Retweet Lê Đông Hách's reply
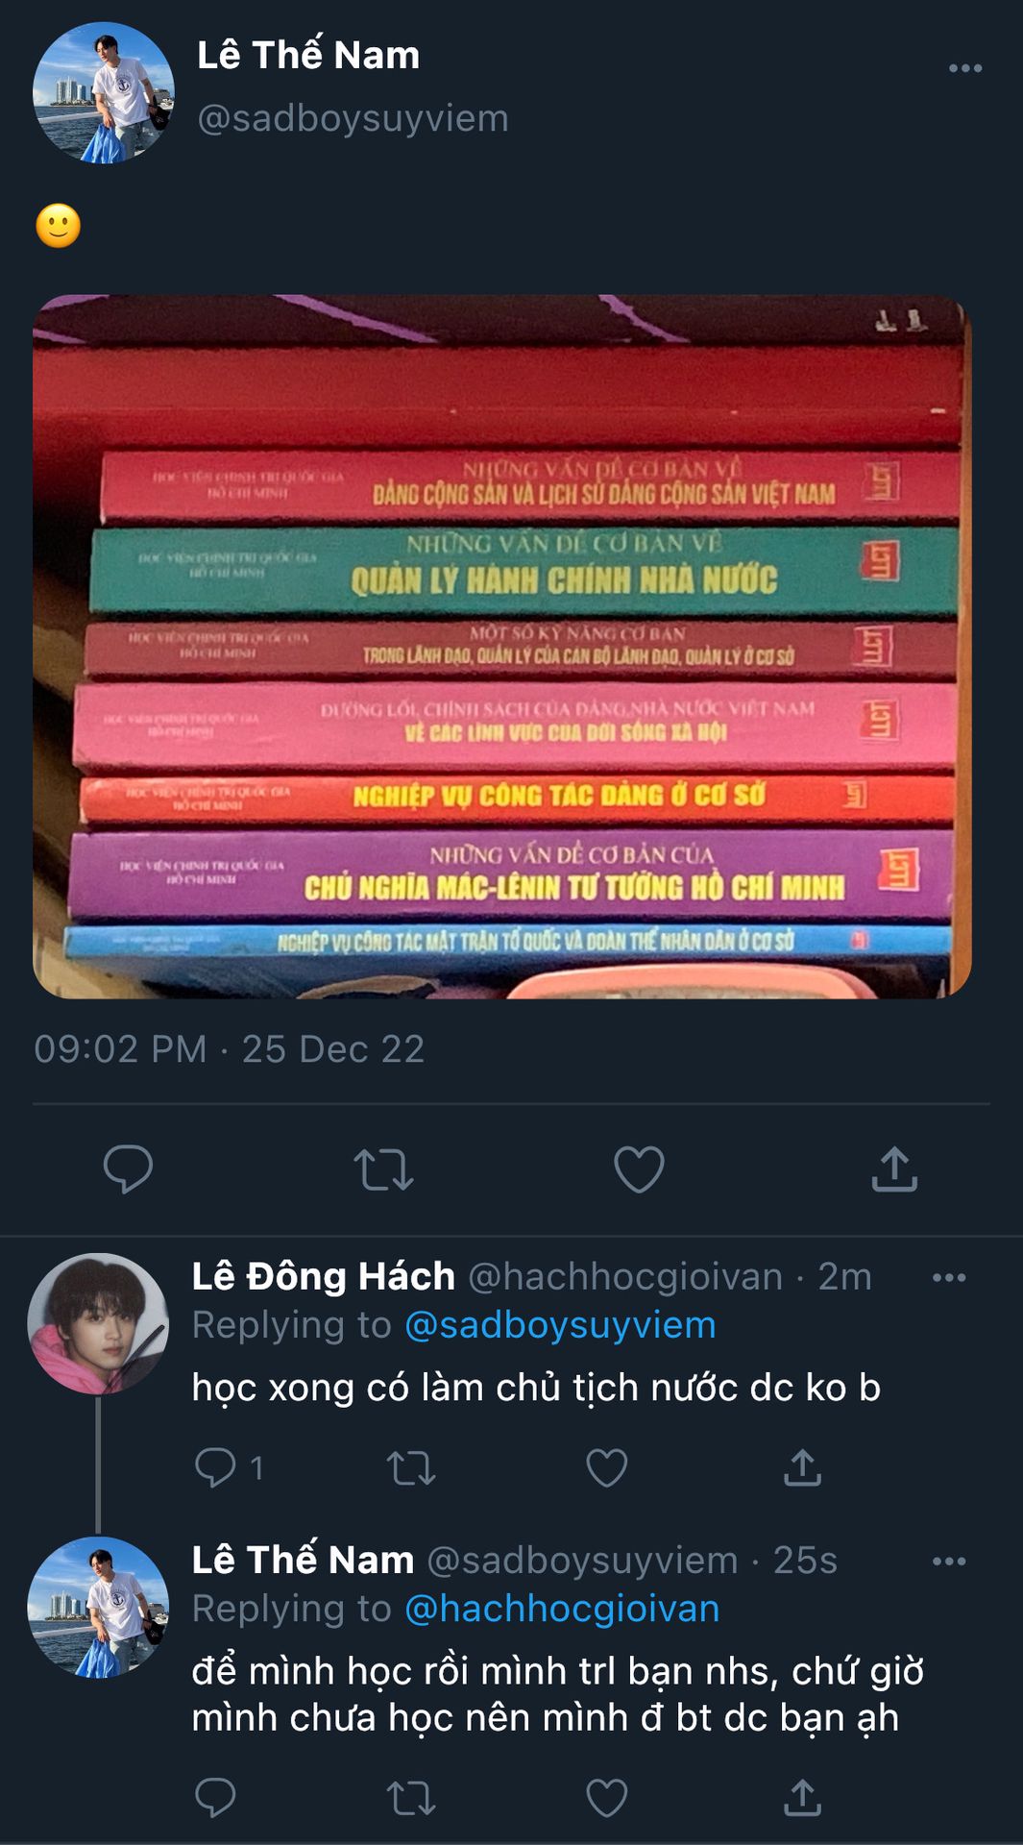The image size is (1023, 1845). (411, 1468)
